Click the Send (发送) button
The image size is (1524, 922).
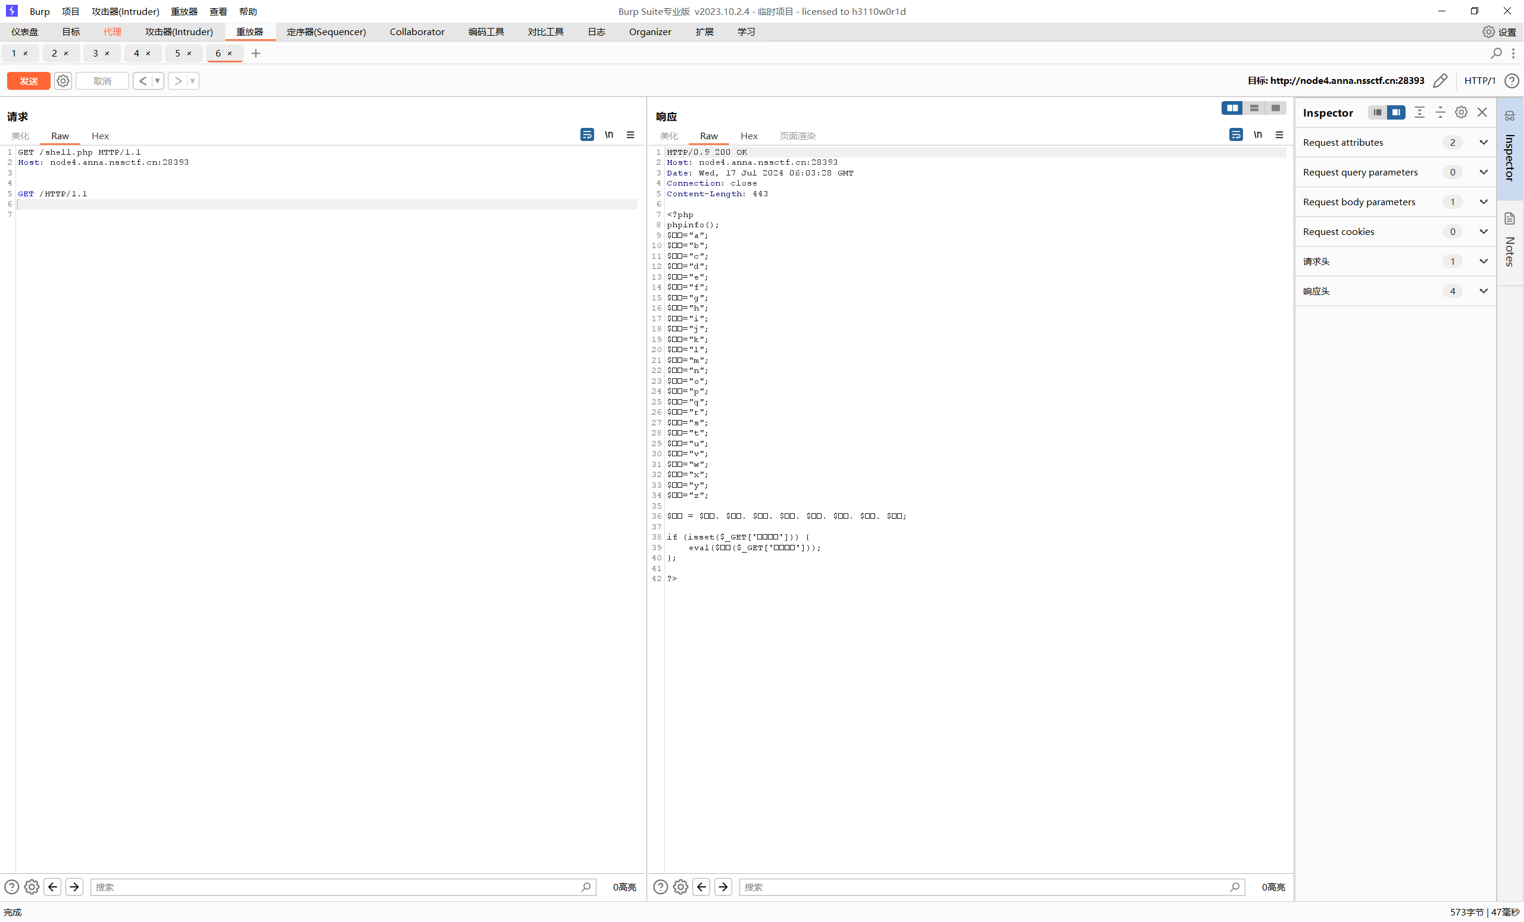pos(29,79)
